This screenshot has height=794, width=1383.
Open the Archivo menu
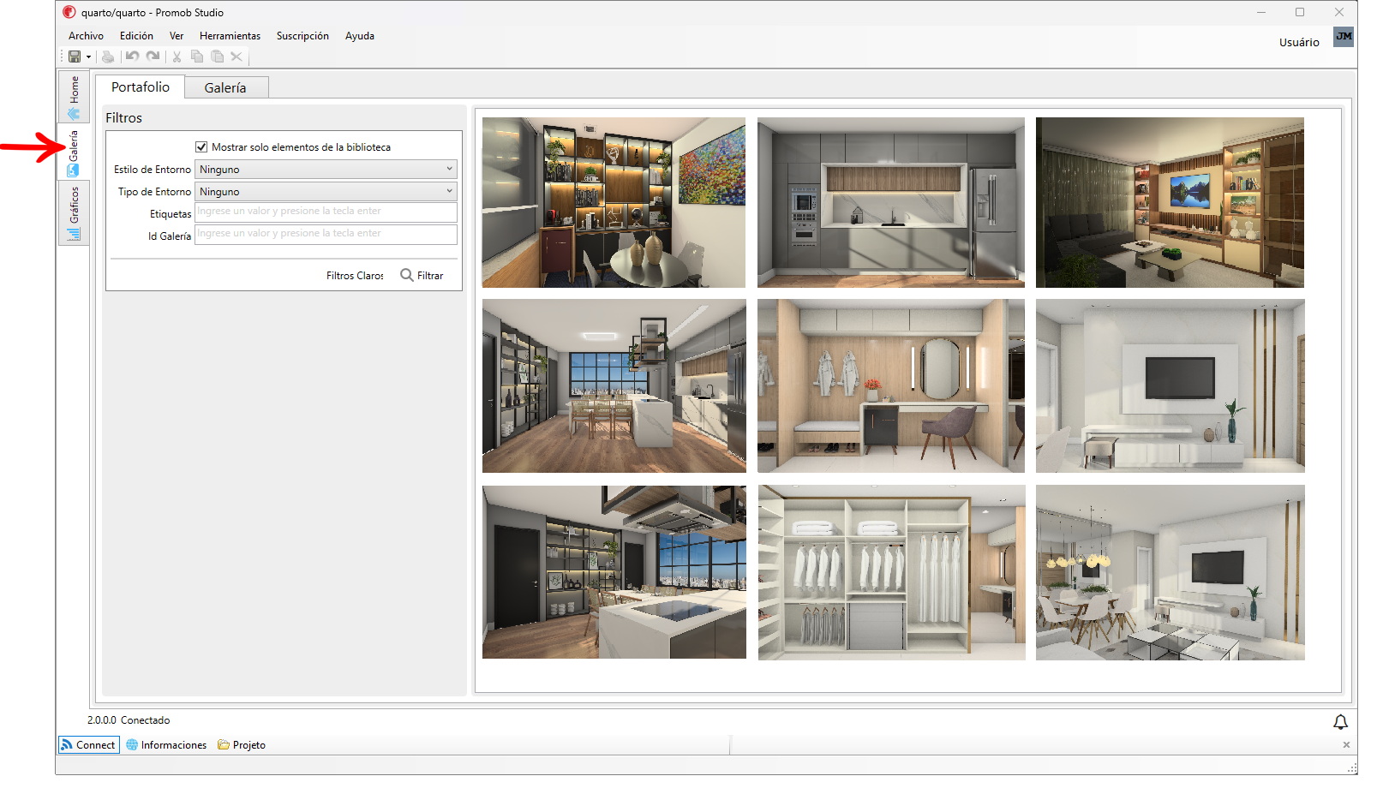[x=86, y=36]
